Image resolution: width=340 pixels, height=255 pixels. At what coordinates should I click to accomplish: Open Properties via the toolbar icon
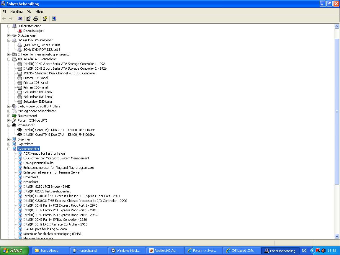tap(29, 19)
